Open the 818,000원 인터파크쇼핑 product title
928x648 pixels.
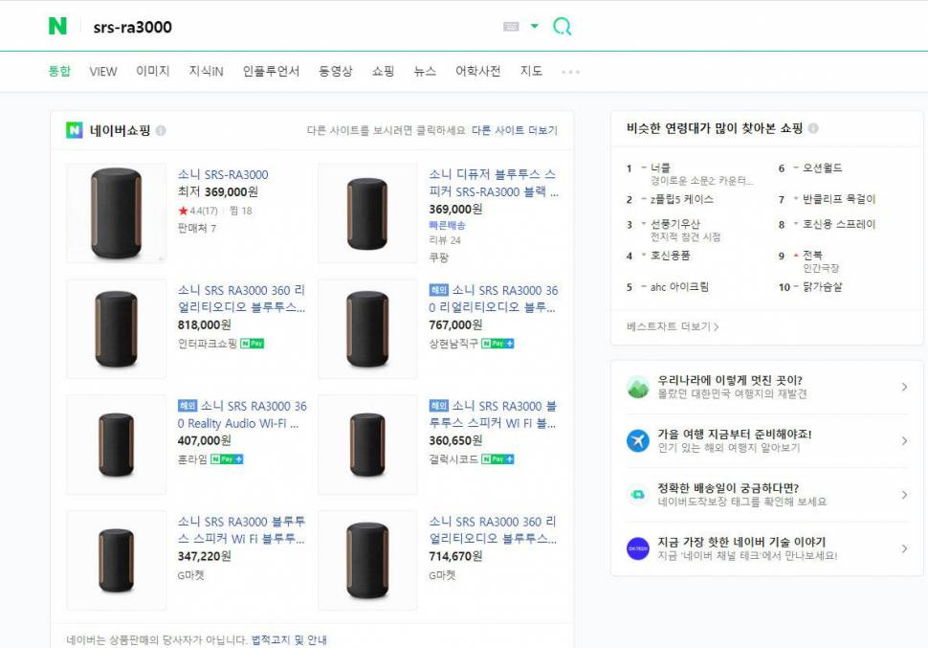[x=241, y=299]
